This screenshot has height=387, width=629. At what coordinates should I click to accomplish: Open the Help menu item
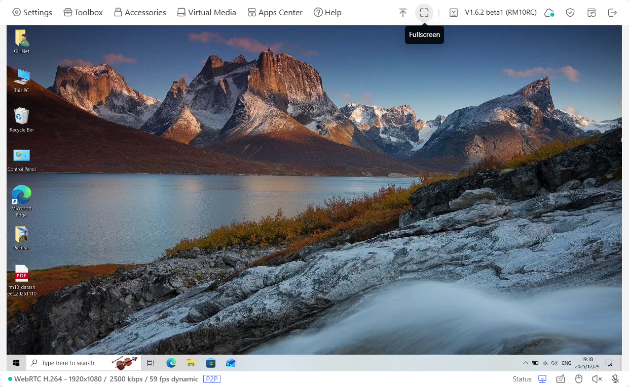coord(327,12)
